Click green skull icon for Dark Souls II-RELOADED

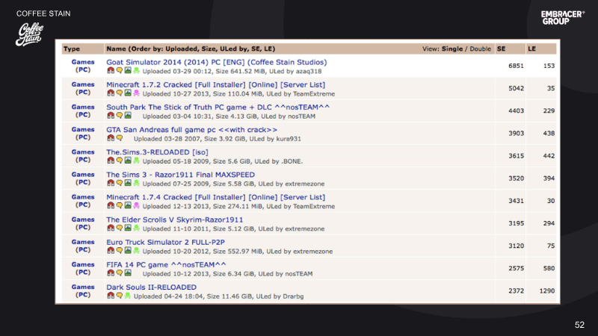(128, 295)
